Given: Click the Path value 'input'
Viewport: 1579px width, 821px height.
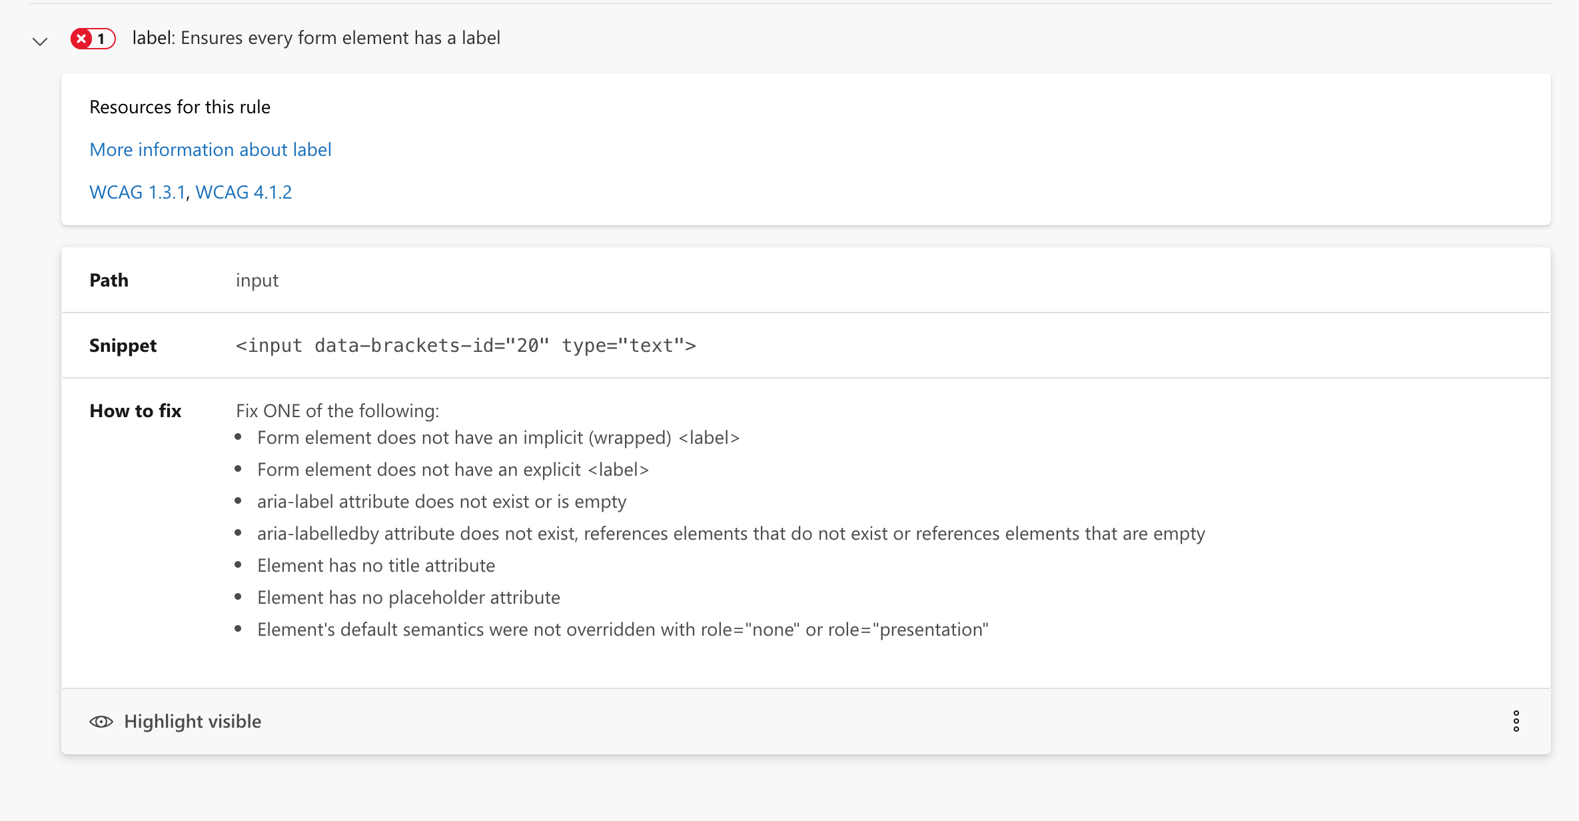Looking at the screenshot, I should (257, 281).
